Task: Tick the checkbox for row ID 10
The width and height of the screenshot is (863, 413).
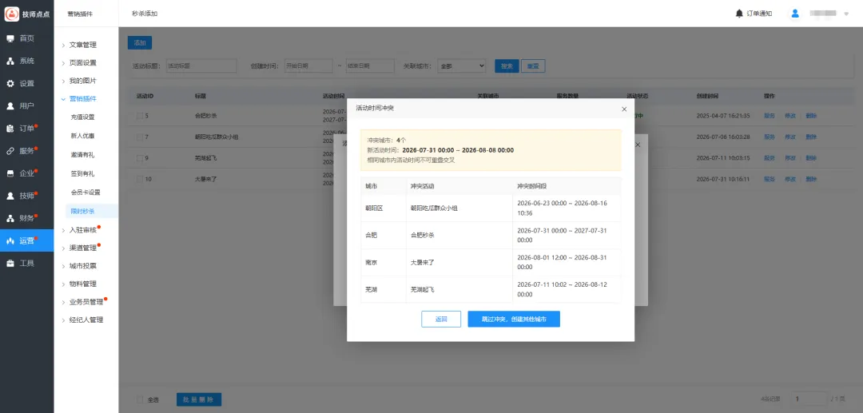Action: coord(140,179)
